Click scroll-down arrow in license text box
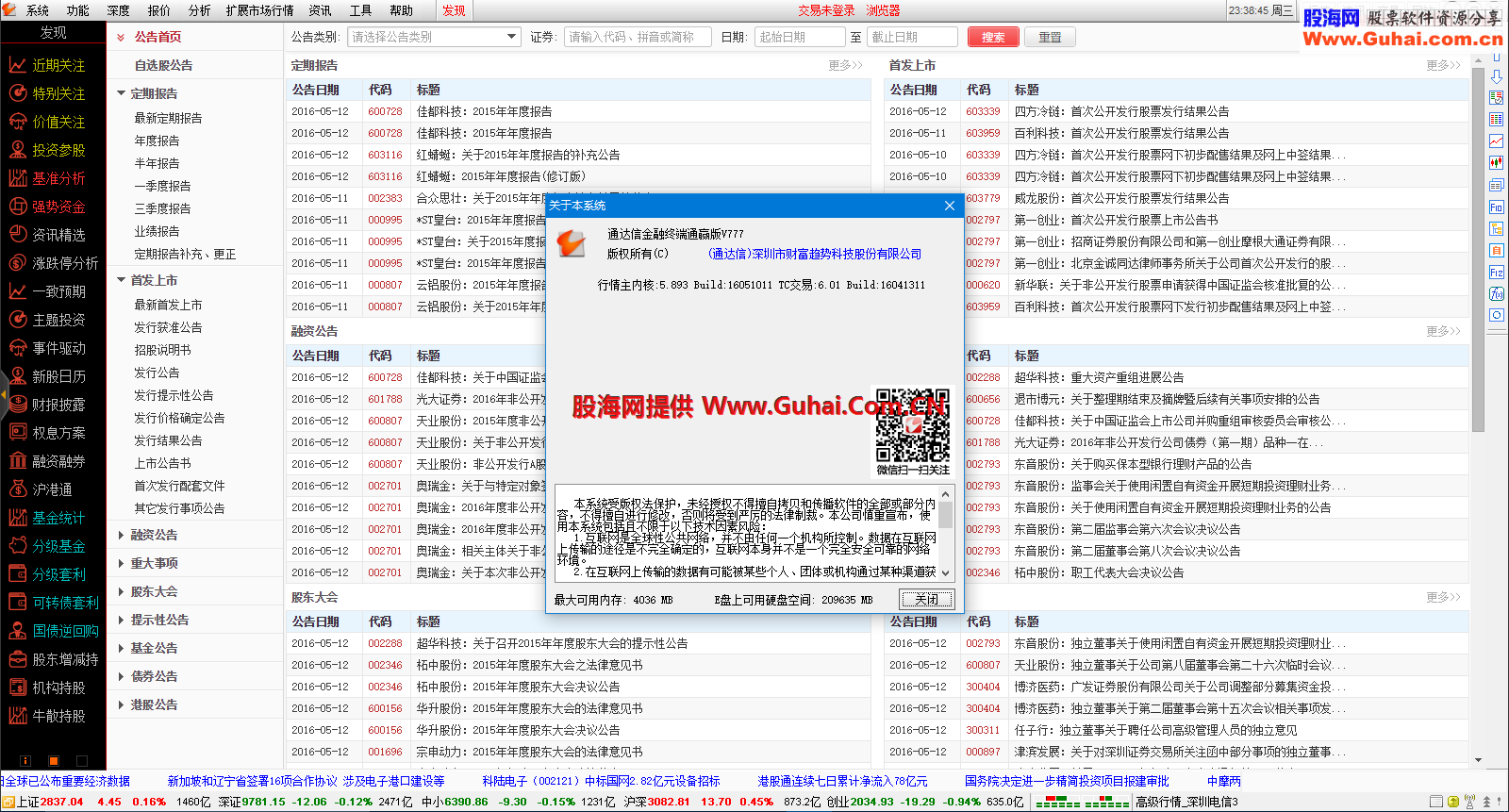The image size is (1509, 812). coord(945,572)
